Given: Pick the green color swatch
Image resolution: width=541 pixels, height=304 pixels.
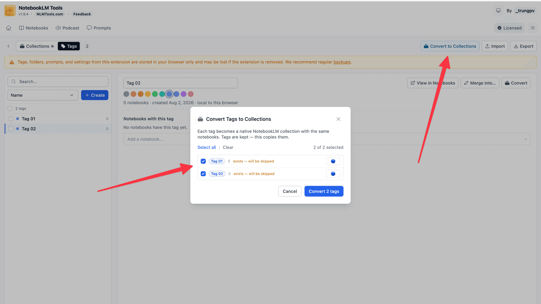Looking at the screenshot, I should tap(155, 94).
